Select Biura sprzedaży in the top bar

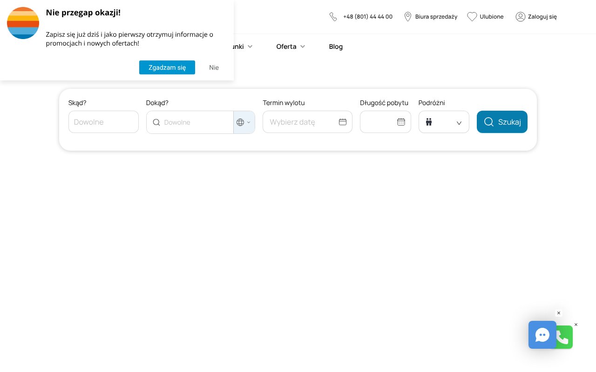(436, 17)
